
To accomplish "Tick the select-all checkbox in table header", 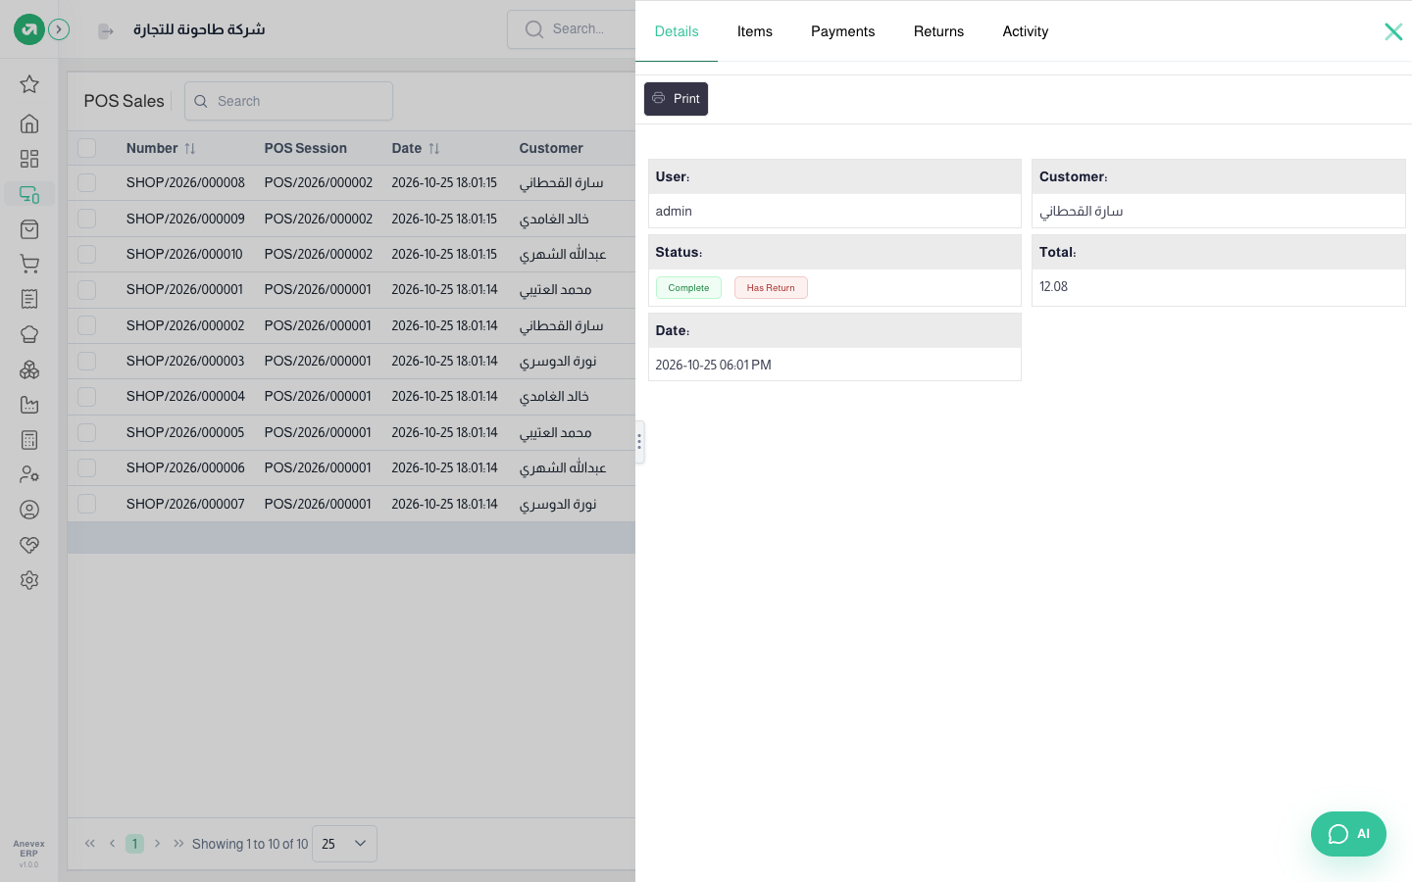I will [x=87, y=148].
